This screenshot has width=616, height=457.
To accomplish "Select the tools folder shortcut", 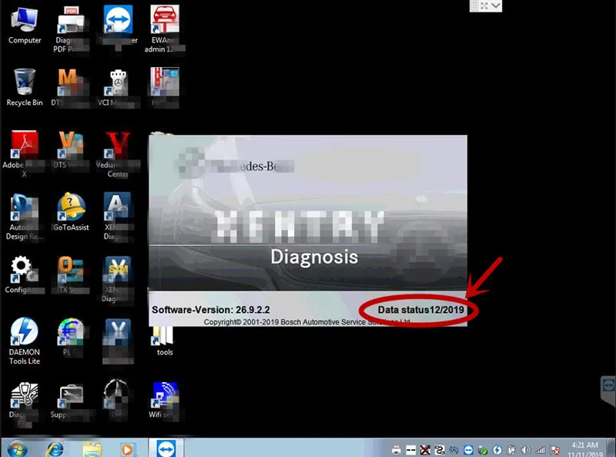I will point(165,341).
